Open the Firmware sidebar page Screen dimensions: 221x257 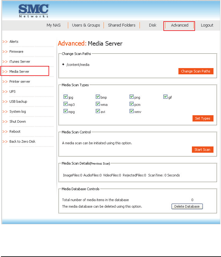click(x=16, y=52)
